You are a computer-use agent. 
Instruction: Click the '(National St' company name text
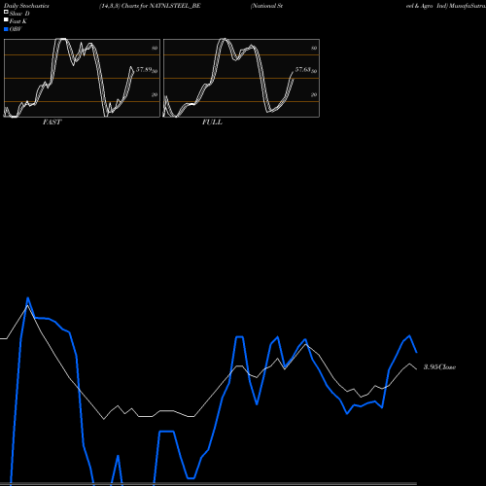tap(266, 6)
